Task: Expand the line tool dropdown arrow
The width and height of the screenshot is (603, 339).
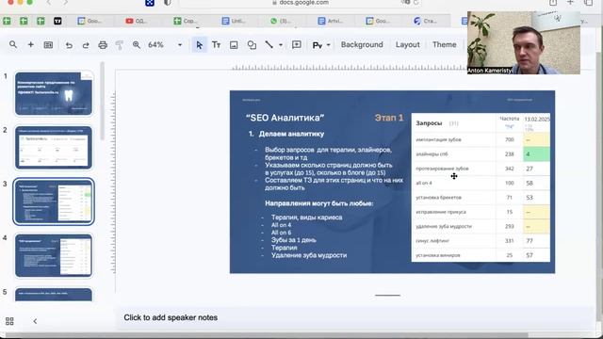Action: tap(281, 45)
